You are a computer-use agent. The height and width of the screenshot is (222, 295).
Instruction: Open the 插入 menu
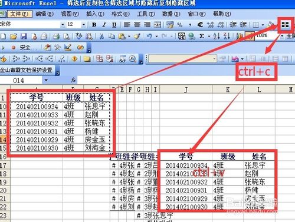[x=95, y=14]
